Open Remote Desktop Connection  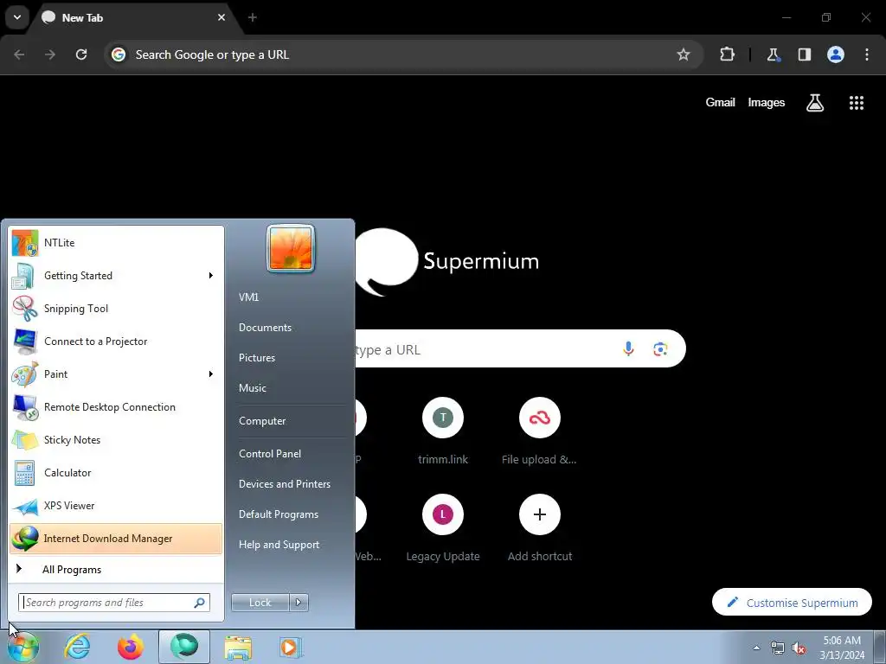[x=116, y=406]
